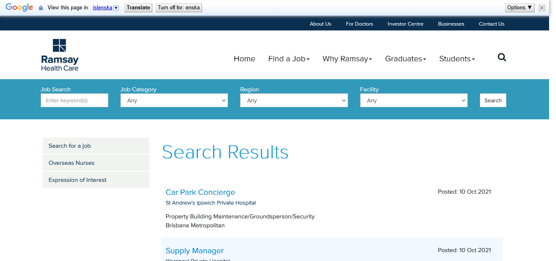Click the Google logo in translate bar
556x261 pixels.
tap(19, 8)
